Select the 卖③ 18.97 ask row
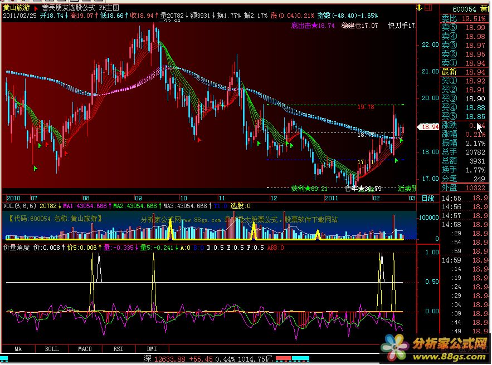 tap(464, 45)
